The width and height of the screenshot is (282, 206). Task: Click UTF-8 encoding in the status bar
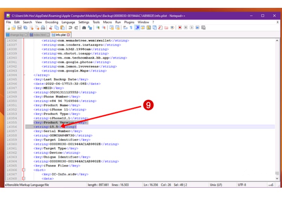coord(242,185)
